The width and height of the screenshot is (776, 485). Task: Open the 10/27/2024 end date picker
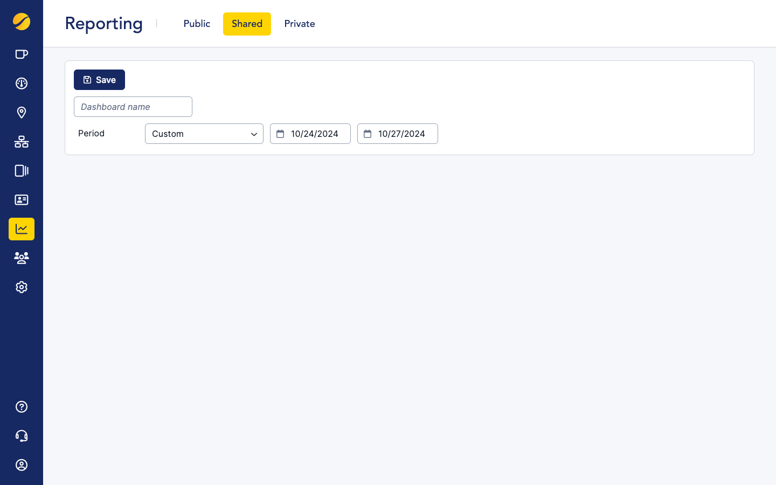click(x=397, y=134)
